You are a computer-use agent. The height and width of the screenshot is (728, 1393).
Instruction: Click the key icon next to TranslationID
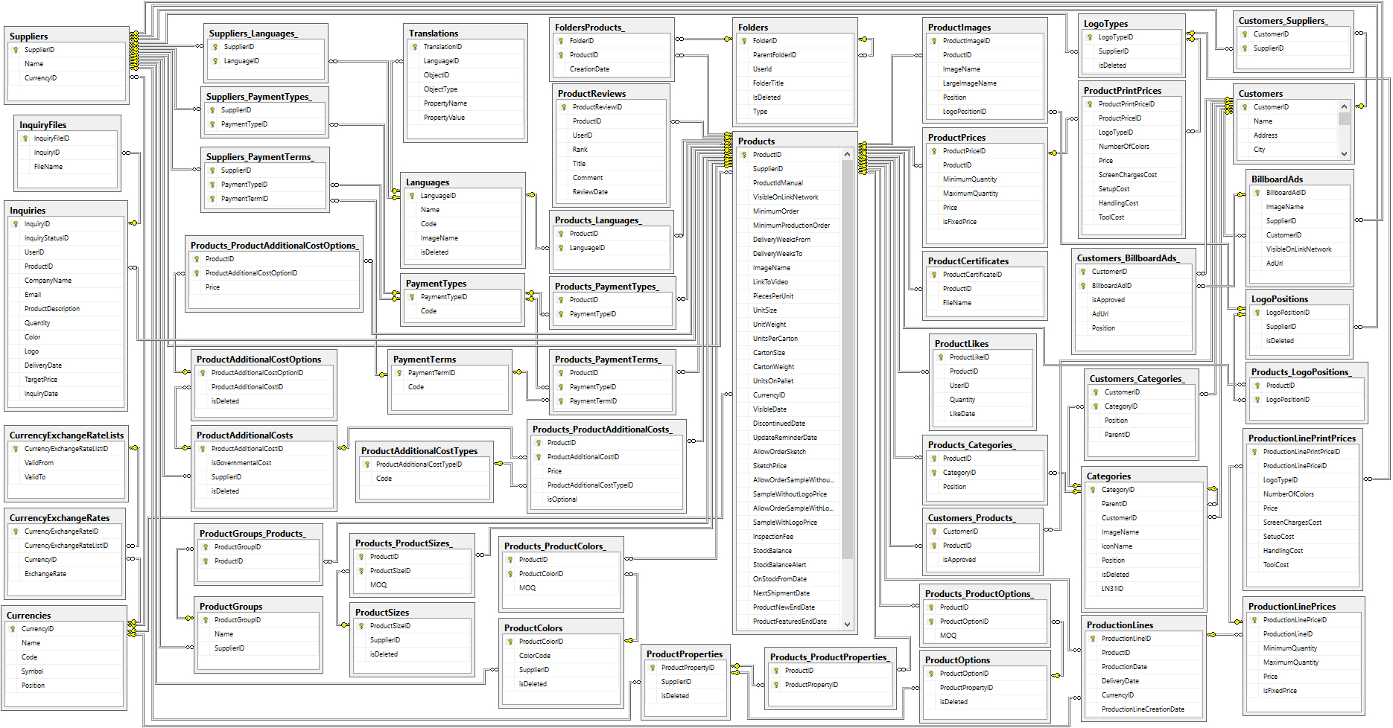pos(415,47)
